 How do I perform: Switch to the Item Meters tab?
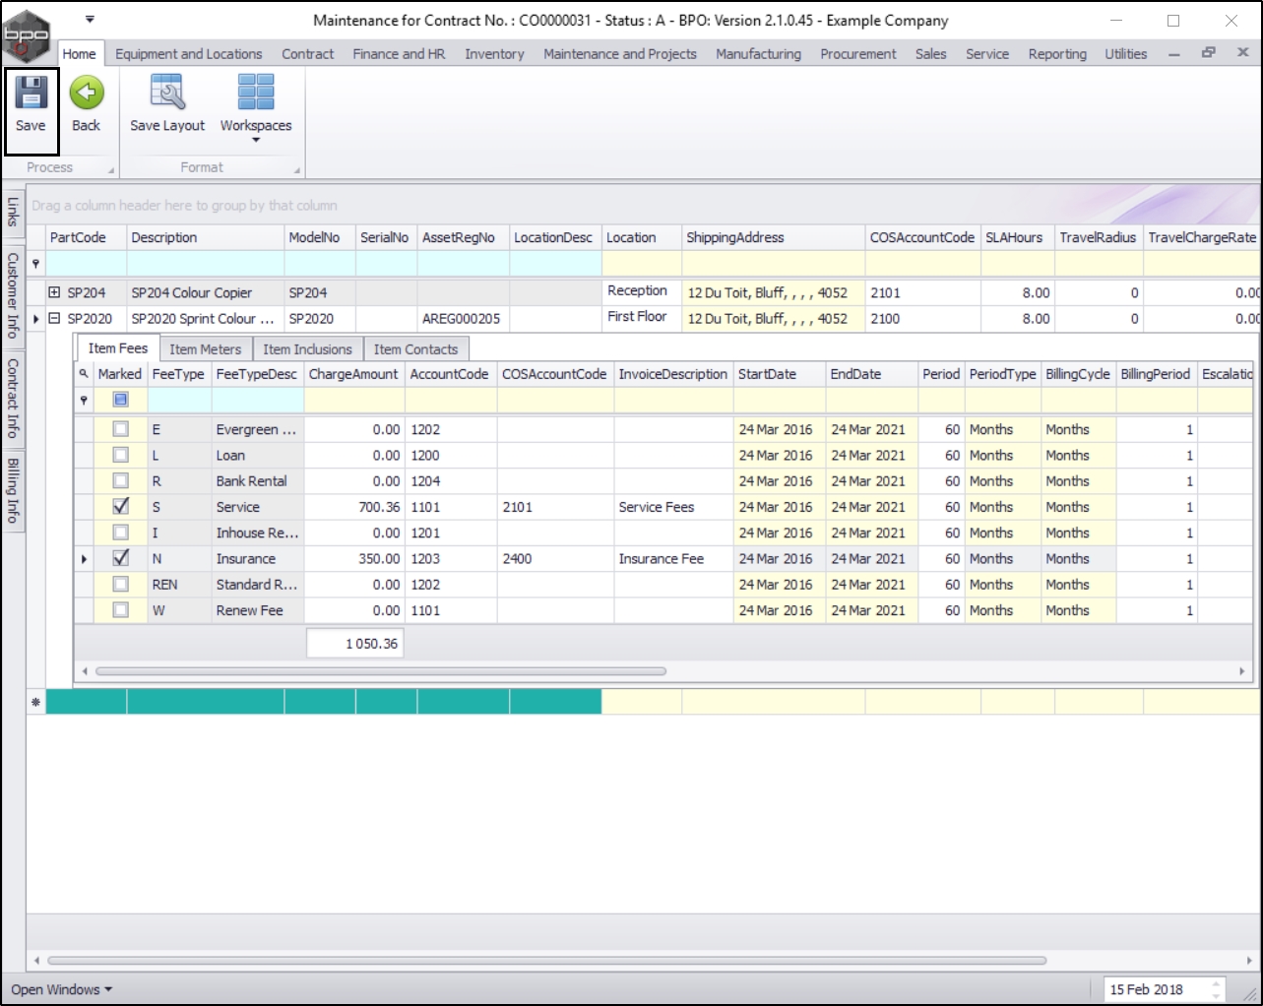click(x=205, y=349)
